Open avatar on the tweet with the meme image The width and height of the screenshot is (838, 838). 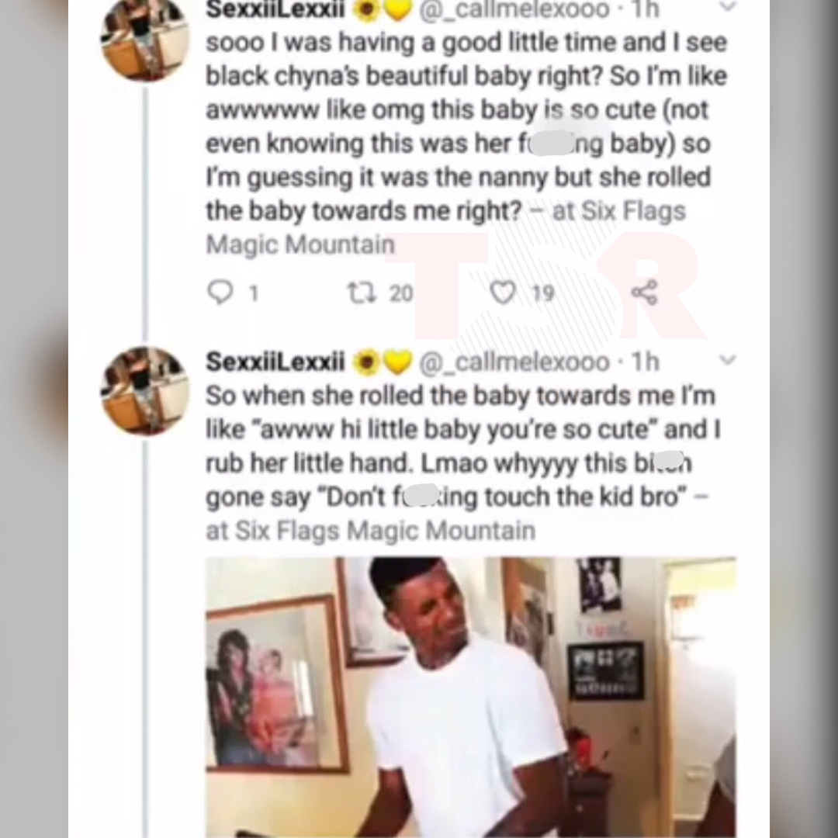[x=145, y=390]
